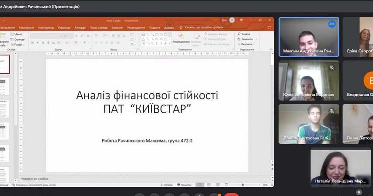Click the clear formatting icon in Шрифт group
The width and height of the screenshot is (373, 196).
point(88,36)
